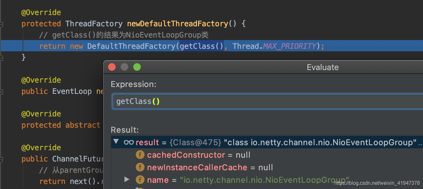Toggle fold marker beside public EventLoop line

pyautogui.click(x=2, y=92)
